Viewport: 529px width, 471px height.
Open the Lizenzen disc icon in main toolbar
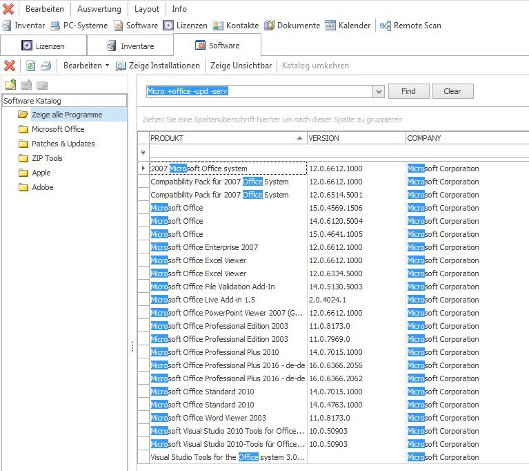click(168, 26)
